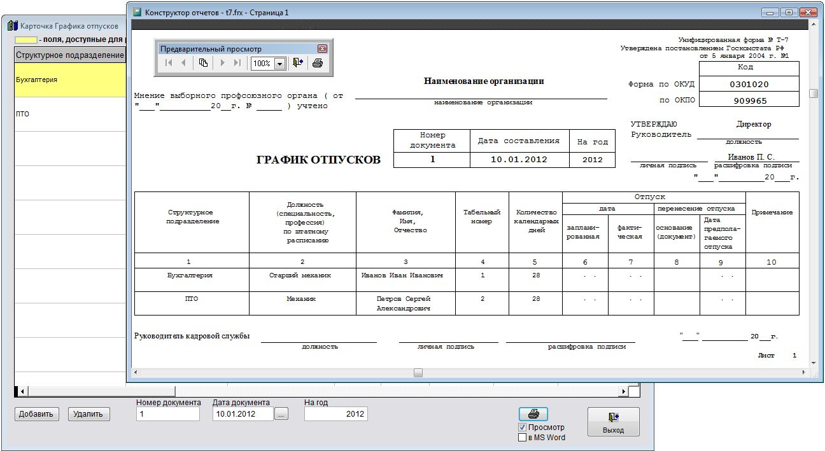Go to next page in preview toolbar

pyautogui.click(x=222, y=63)
